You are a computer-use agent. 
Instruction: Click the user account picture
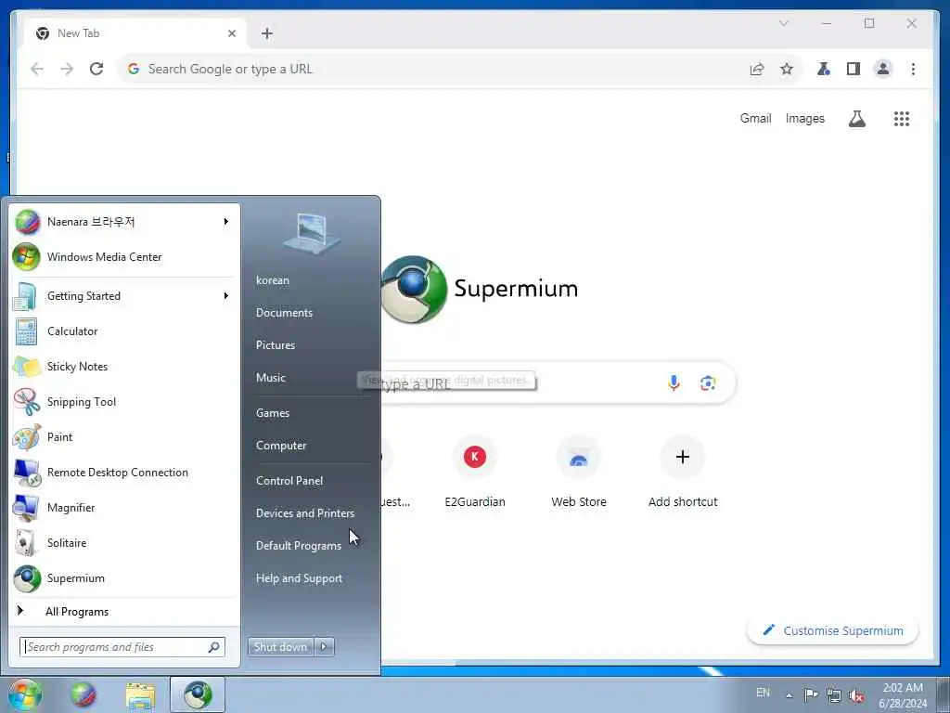(311, 233)
